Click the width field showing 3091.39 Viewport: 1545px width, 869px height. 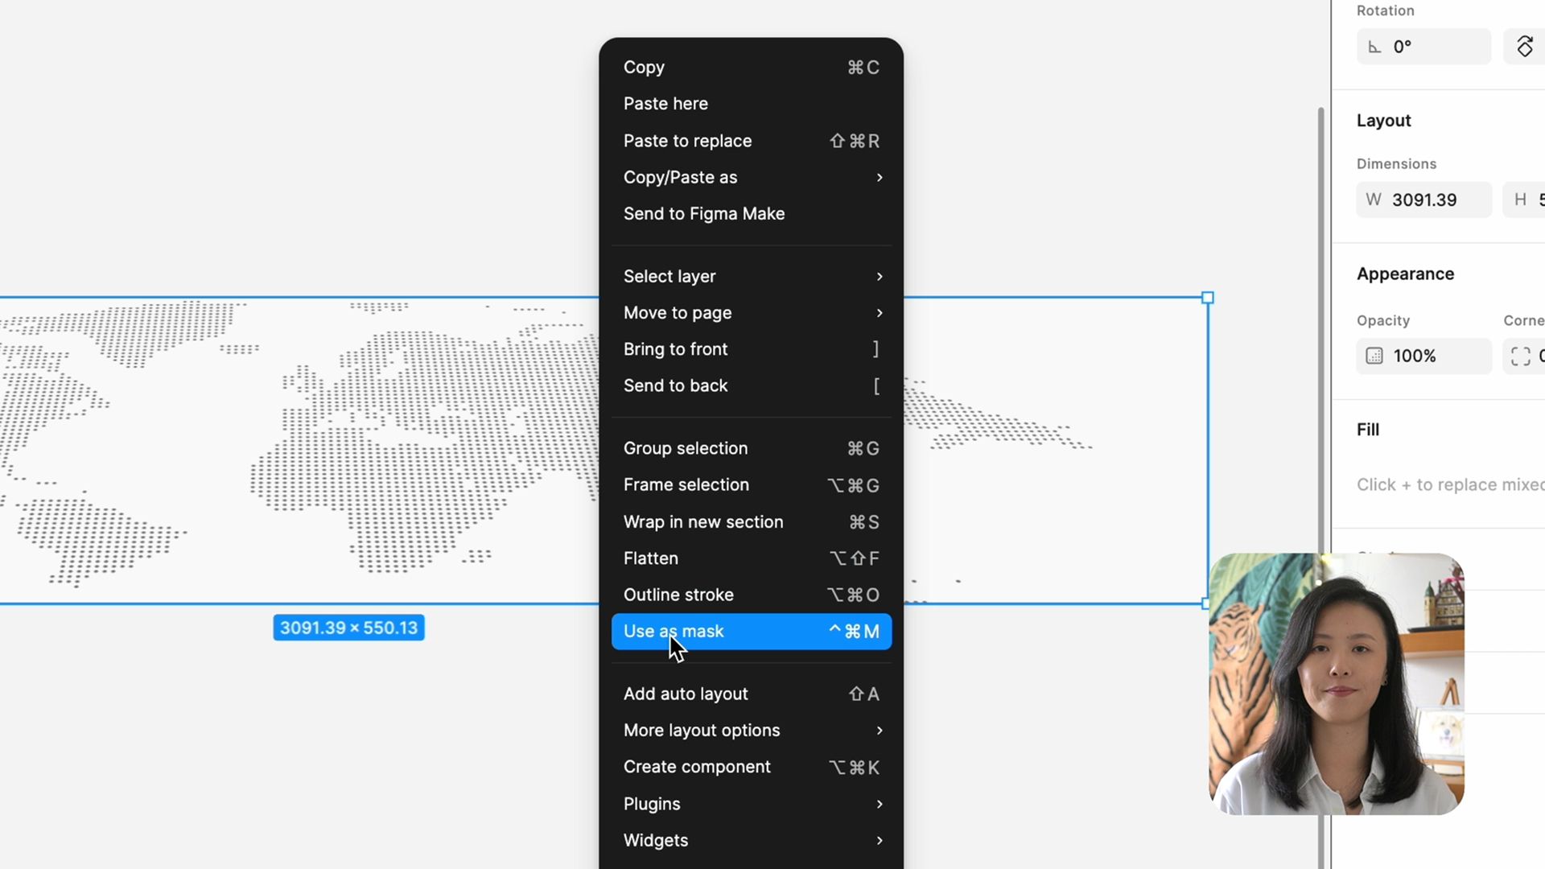[1432, 200]
